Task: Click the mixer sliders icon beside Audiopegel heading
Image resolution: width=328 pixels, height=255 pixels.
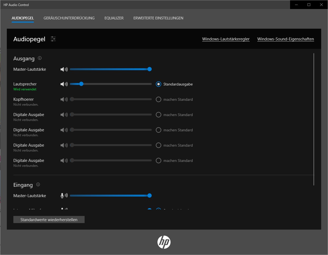Action: pyautogui.click(x=53, y=39)
